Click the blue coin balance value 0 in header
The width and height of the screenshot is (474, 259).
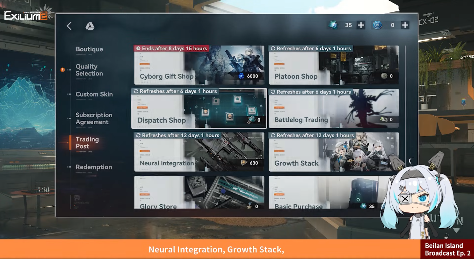(x=392, y=25)
